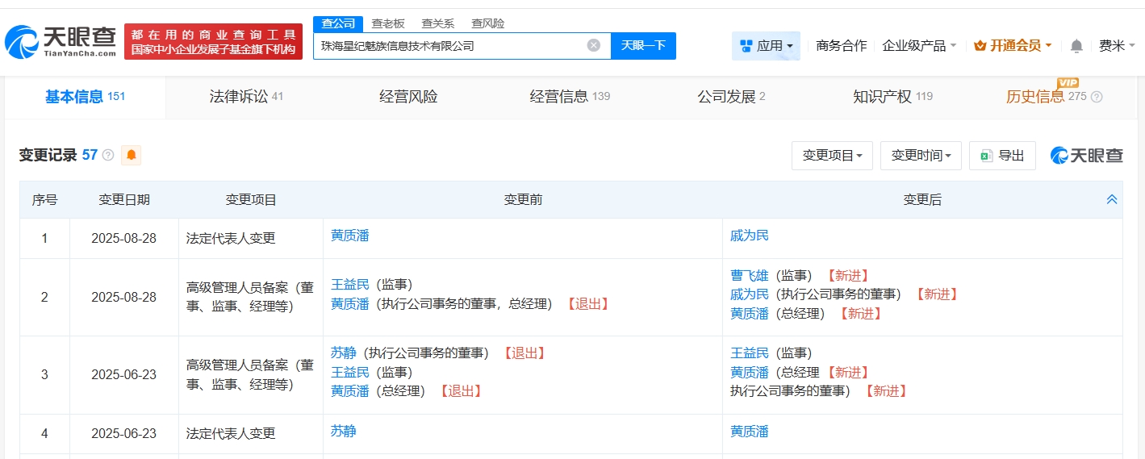Screen dimensions: 1145x459
Task: Open 戚为民 profile link in row 1
Action: click(x=750, y=236)
